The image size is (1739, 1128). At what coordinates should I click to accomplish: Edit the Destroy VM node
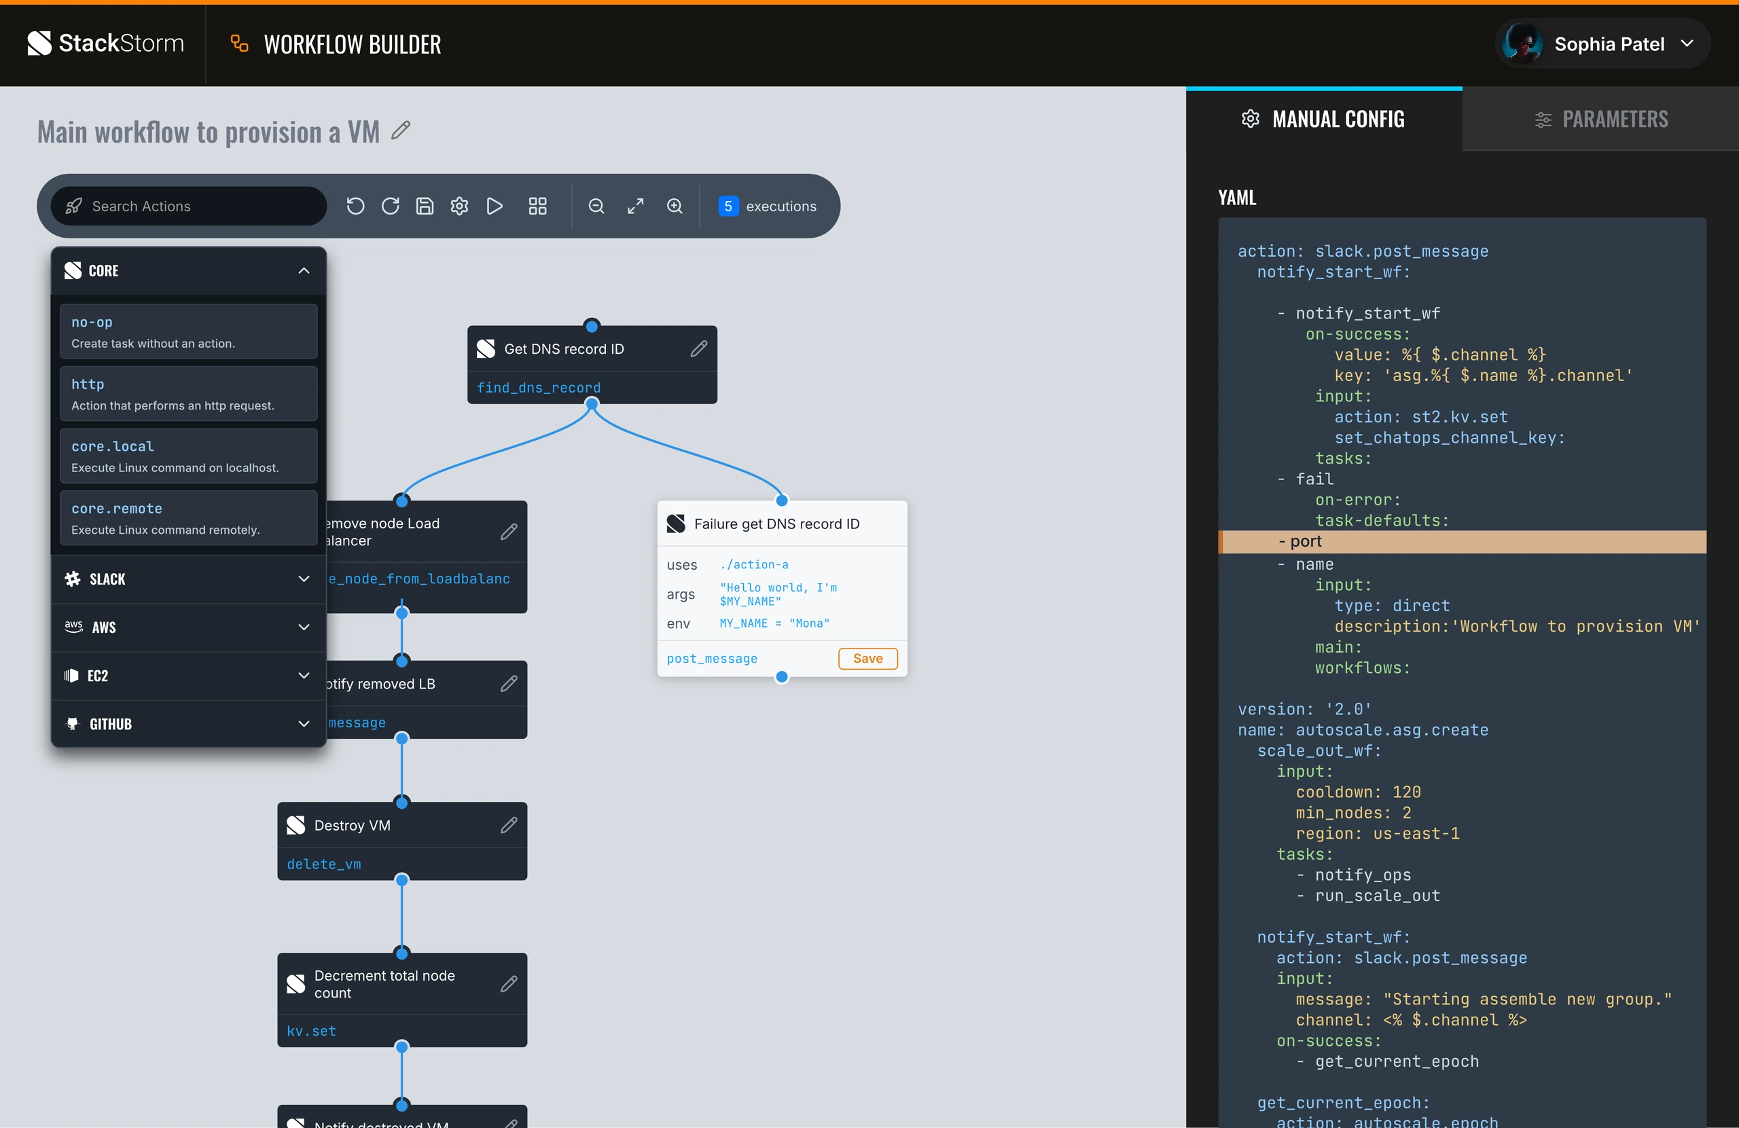509,826
